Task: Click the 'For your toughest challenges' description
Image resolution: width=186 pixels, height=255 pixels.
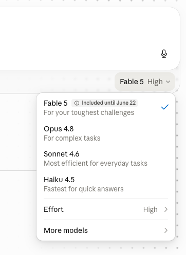Action: (89, 112)
